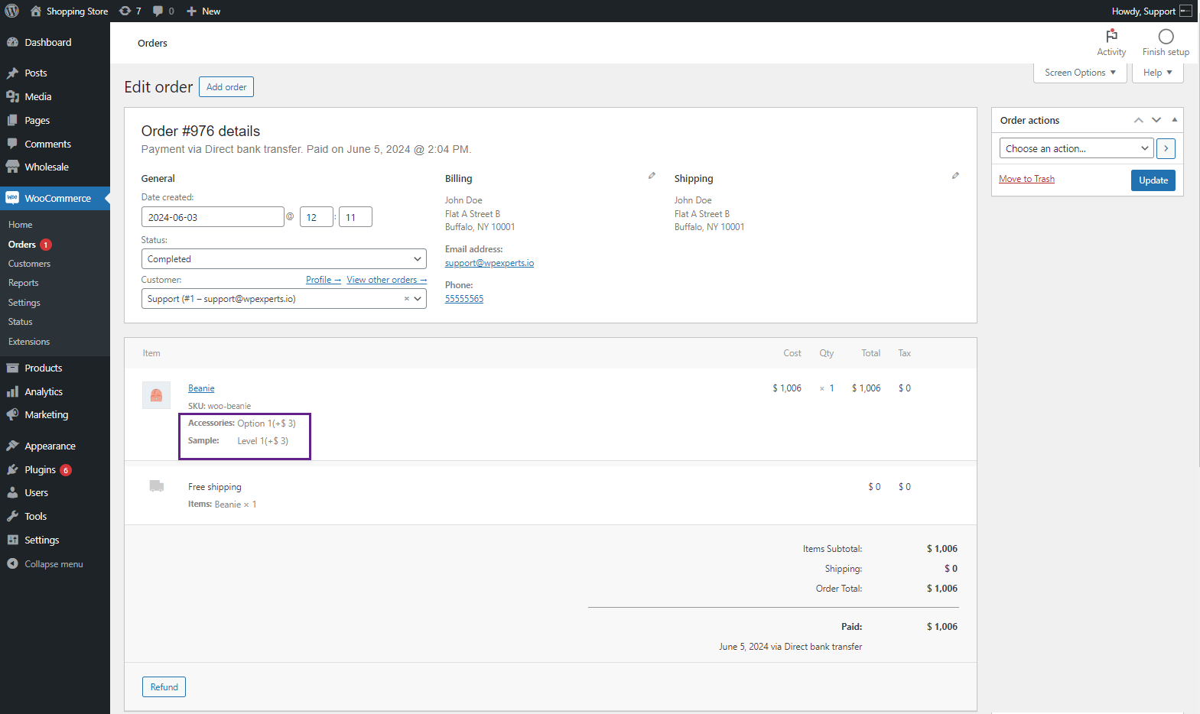Click the WordPress logo icon
The height and width of the screenshot is (714, 1200).
[11, 11]
